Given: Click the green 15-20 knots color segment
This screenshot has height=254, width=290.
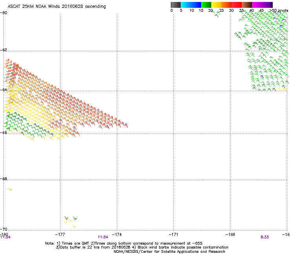Looking at the screenshot, I should [x=206, y=5].
